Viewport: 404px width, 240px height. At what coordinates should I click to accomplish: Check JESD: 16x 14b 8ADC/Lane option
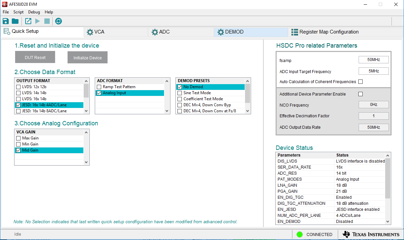click(x=18, y=111)
